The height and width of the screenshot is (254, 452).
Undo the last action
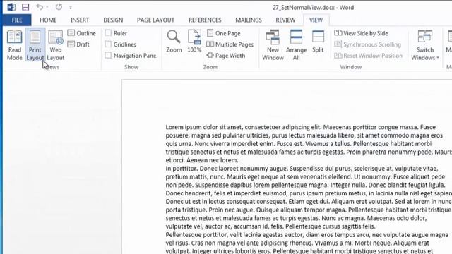40,7
